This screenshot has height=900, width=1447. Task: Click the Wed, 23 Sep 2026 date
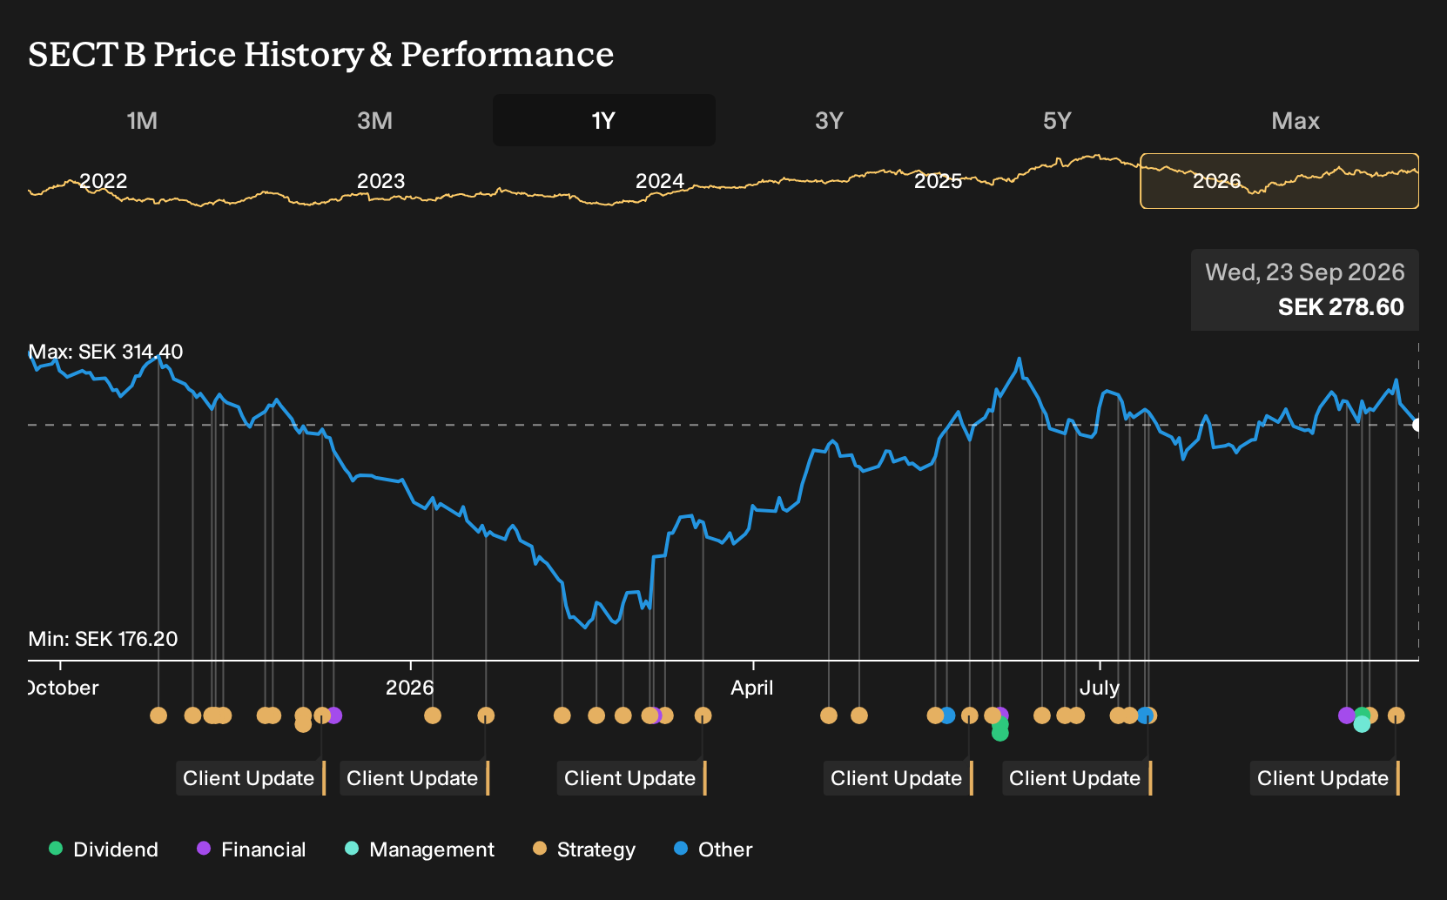point(1304,272)
